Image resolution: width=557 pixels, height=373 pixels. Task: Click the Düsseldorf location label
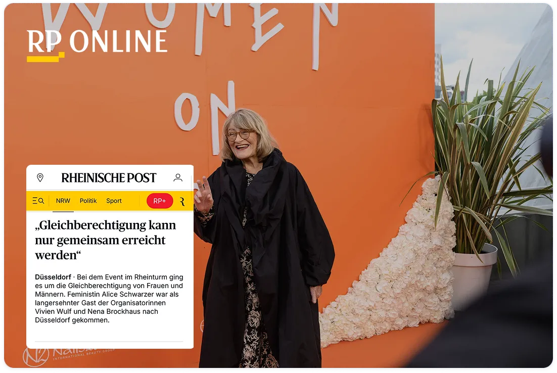(53, 277)
